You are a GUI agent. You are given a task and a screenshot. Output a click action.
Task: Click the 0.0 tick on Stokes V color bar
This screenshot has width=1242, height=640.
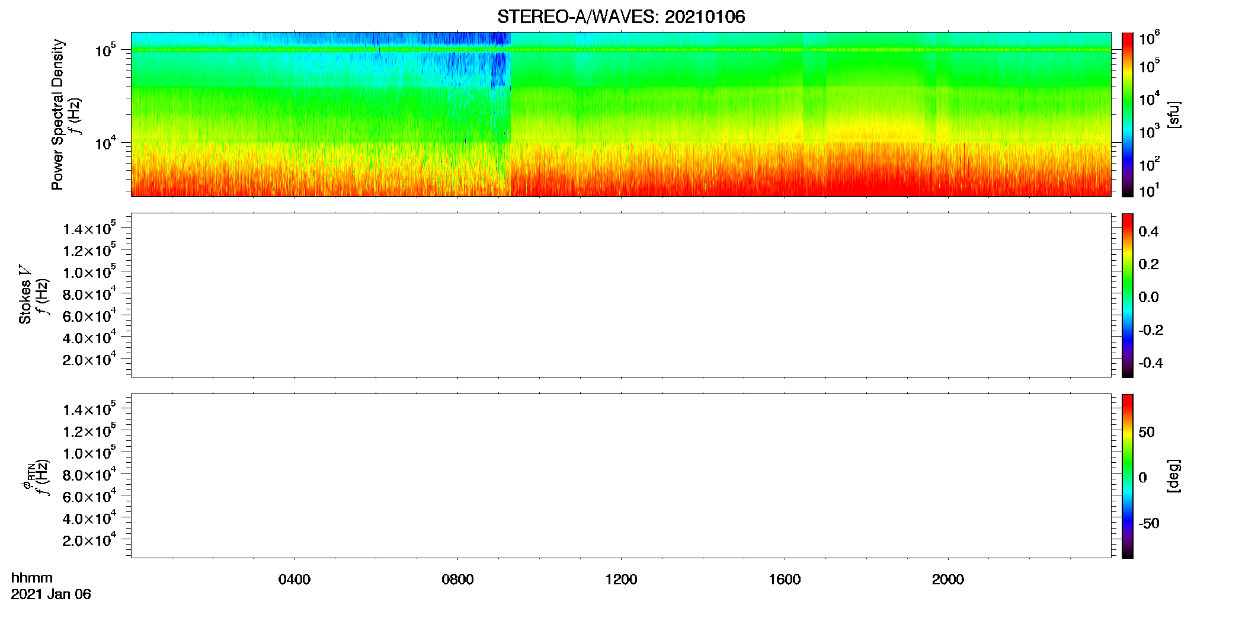point(1148,297)
